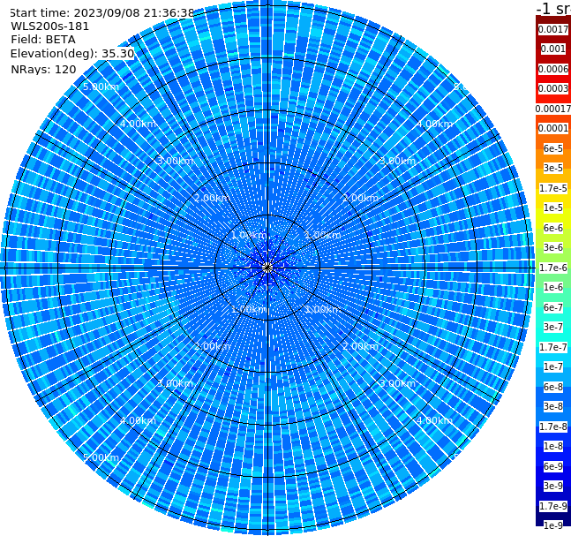Select the lower-right 4.00km ring label
The height and width of the screenshot is (536, 571).
point(434,420)
